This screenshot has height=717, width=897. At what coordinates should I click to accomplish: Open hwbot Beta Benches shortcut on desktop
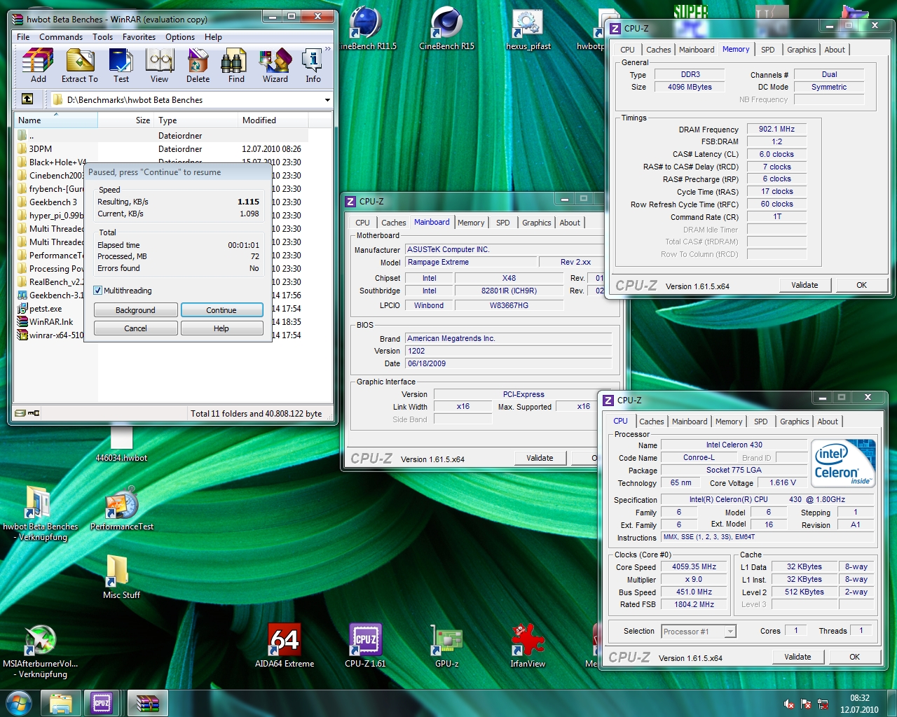40,514
